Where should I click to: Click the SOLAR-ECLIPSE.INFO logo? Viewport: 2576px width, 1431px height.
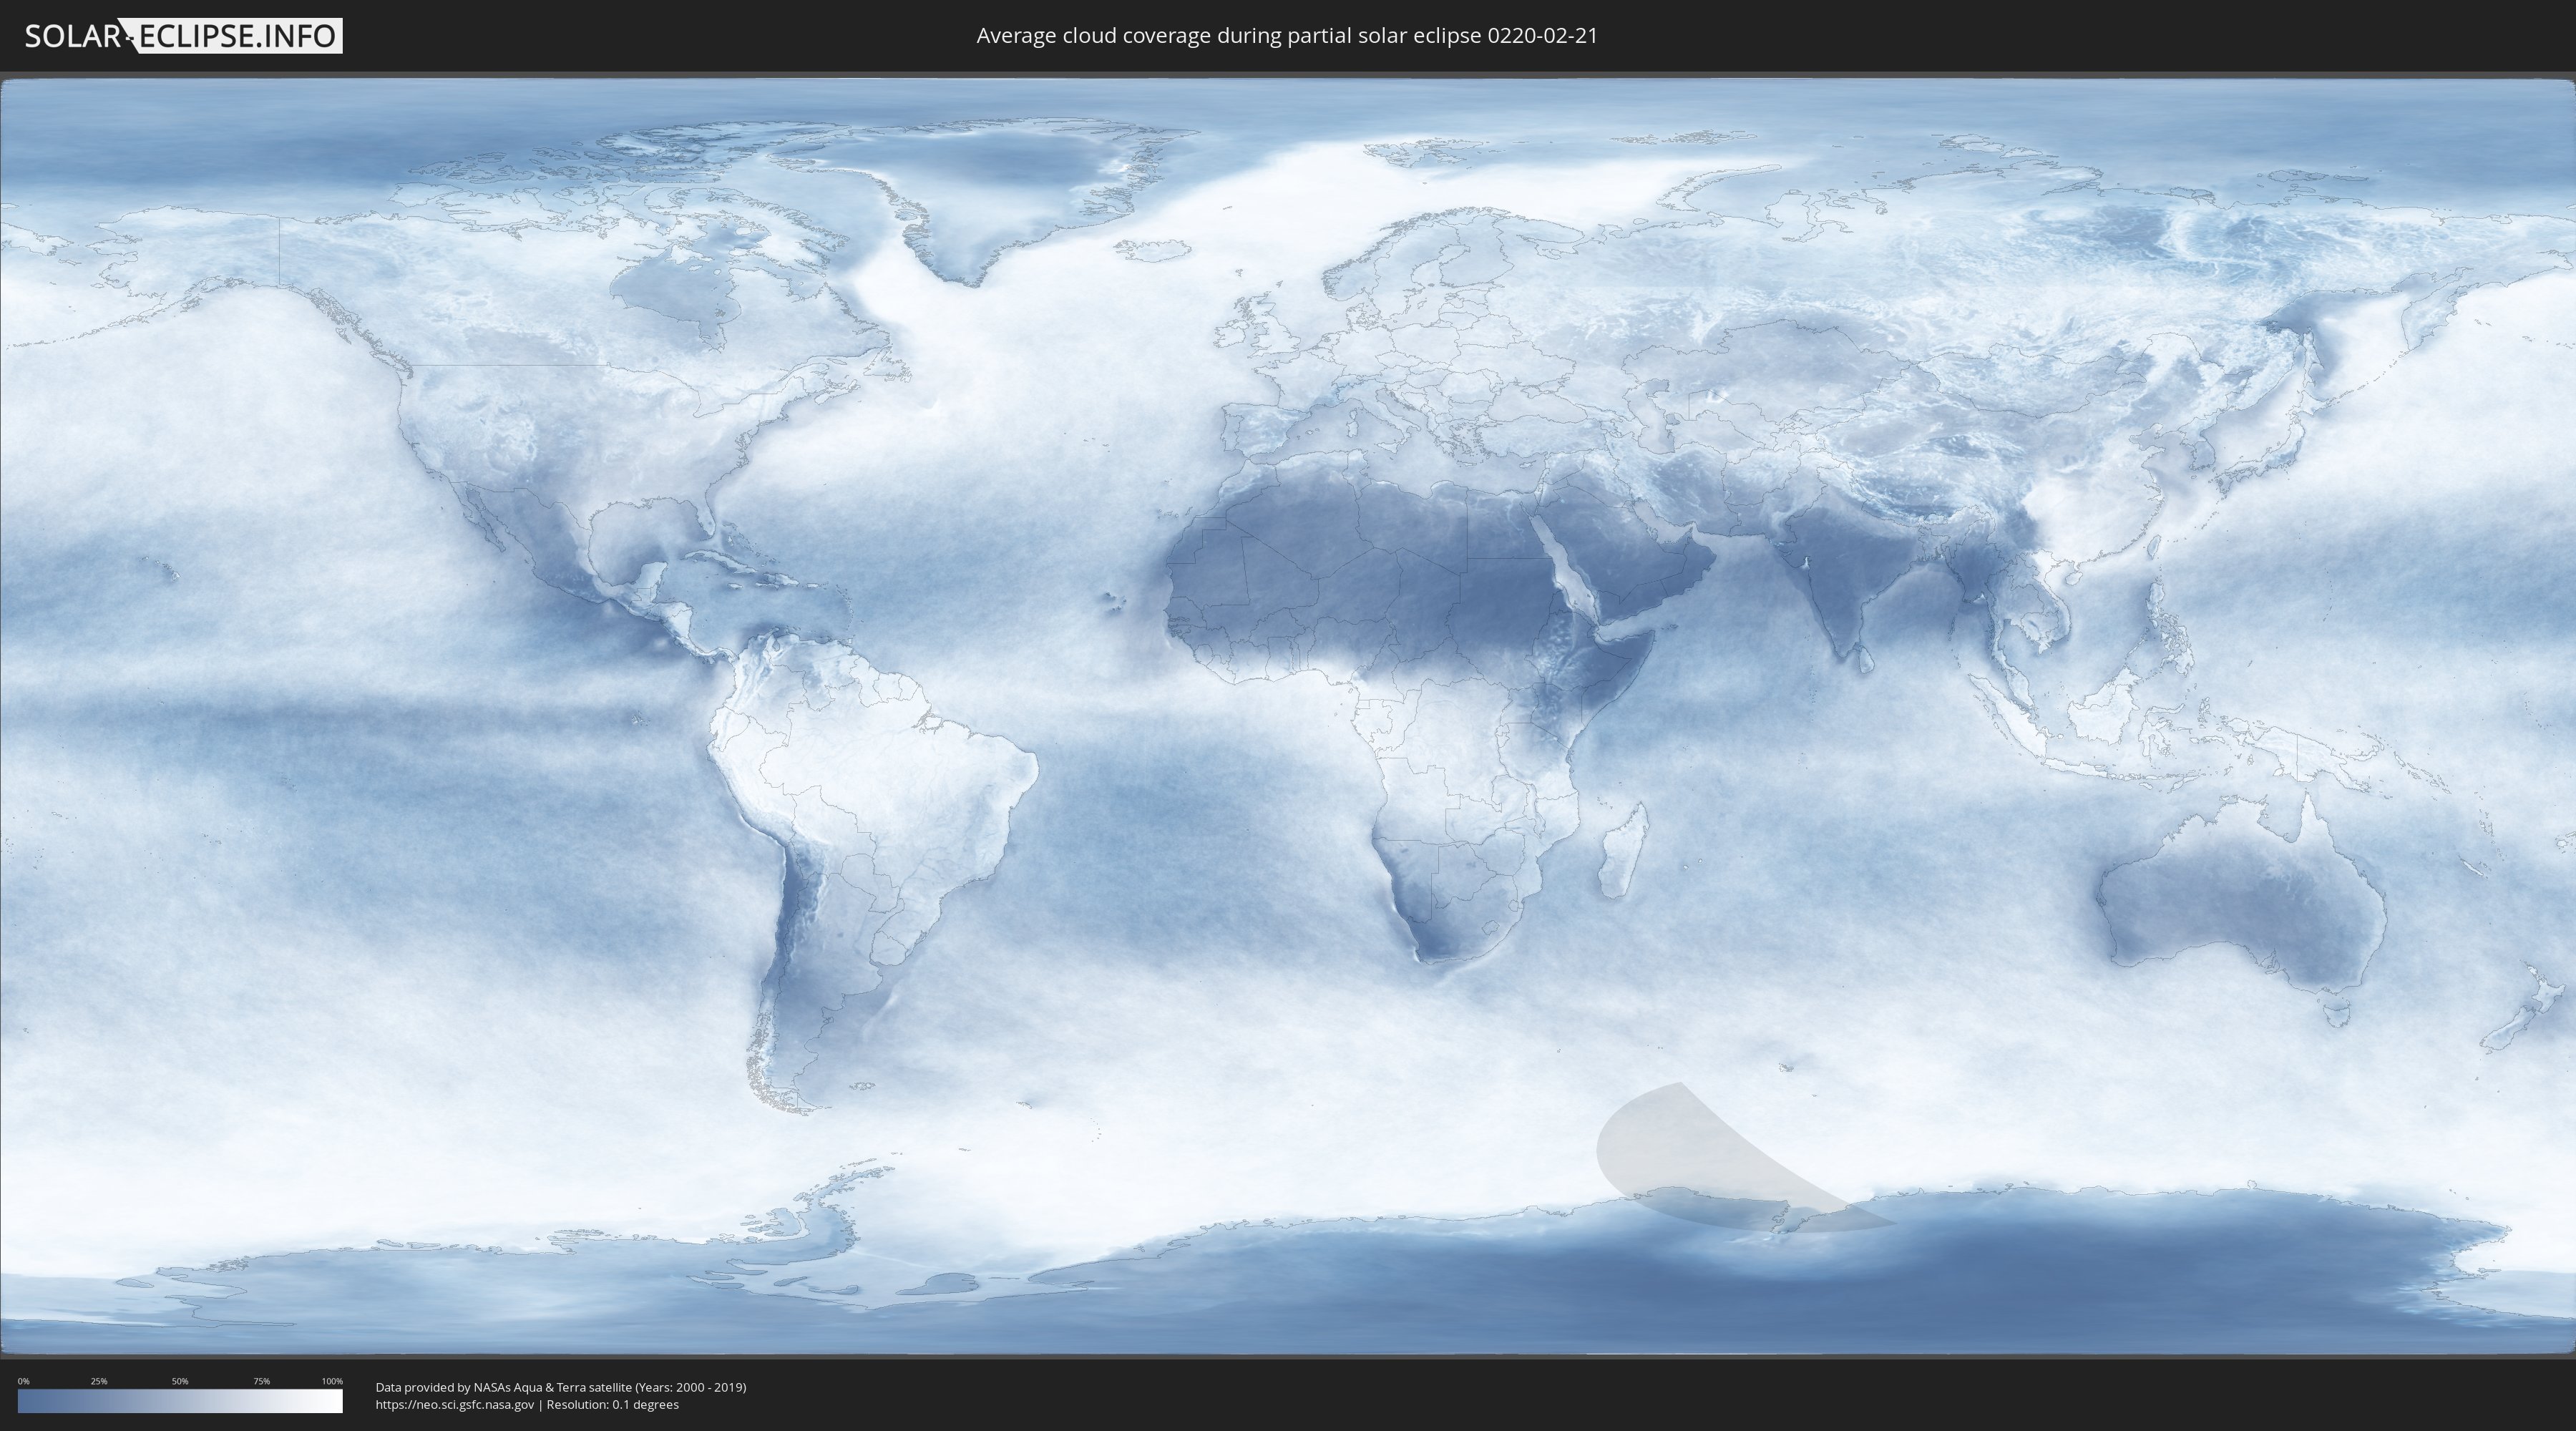(x=183, y=36)
